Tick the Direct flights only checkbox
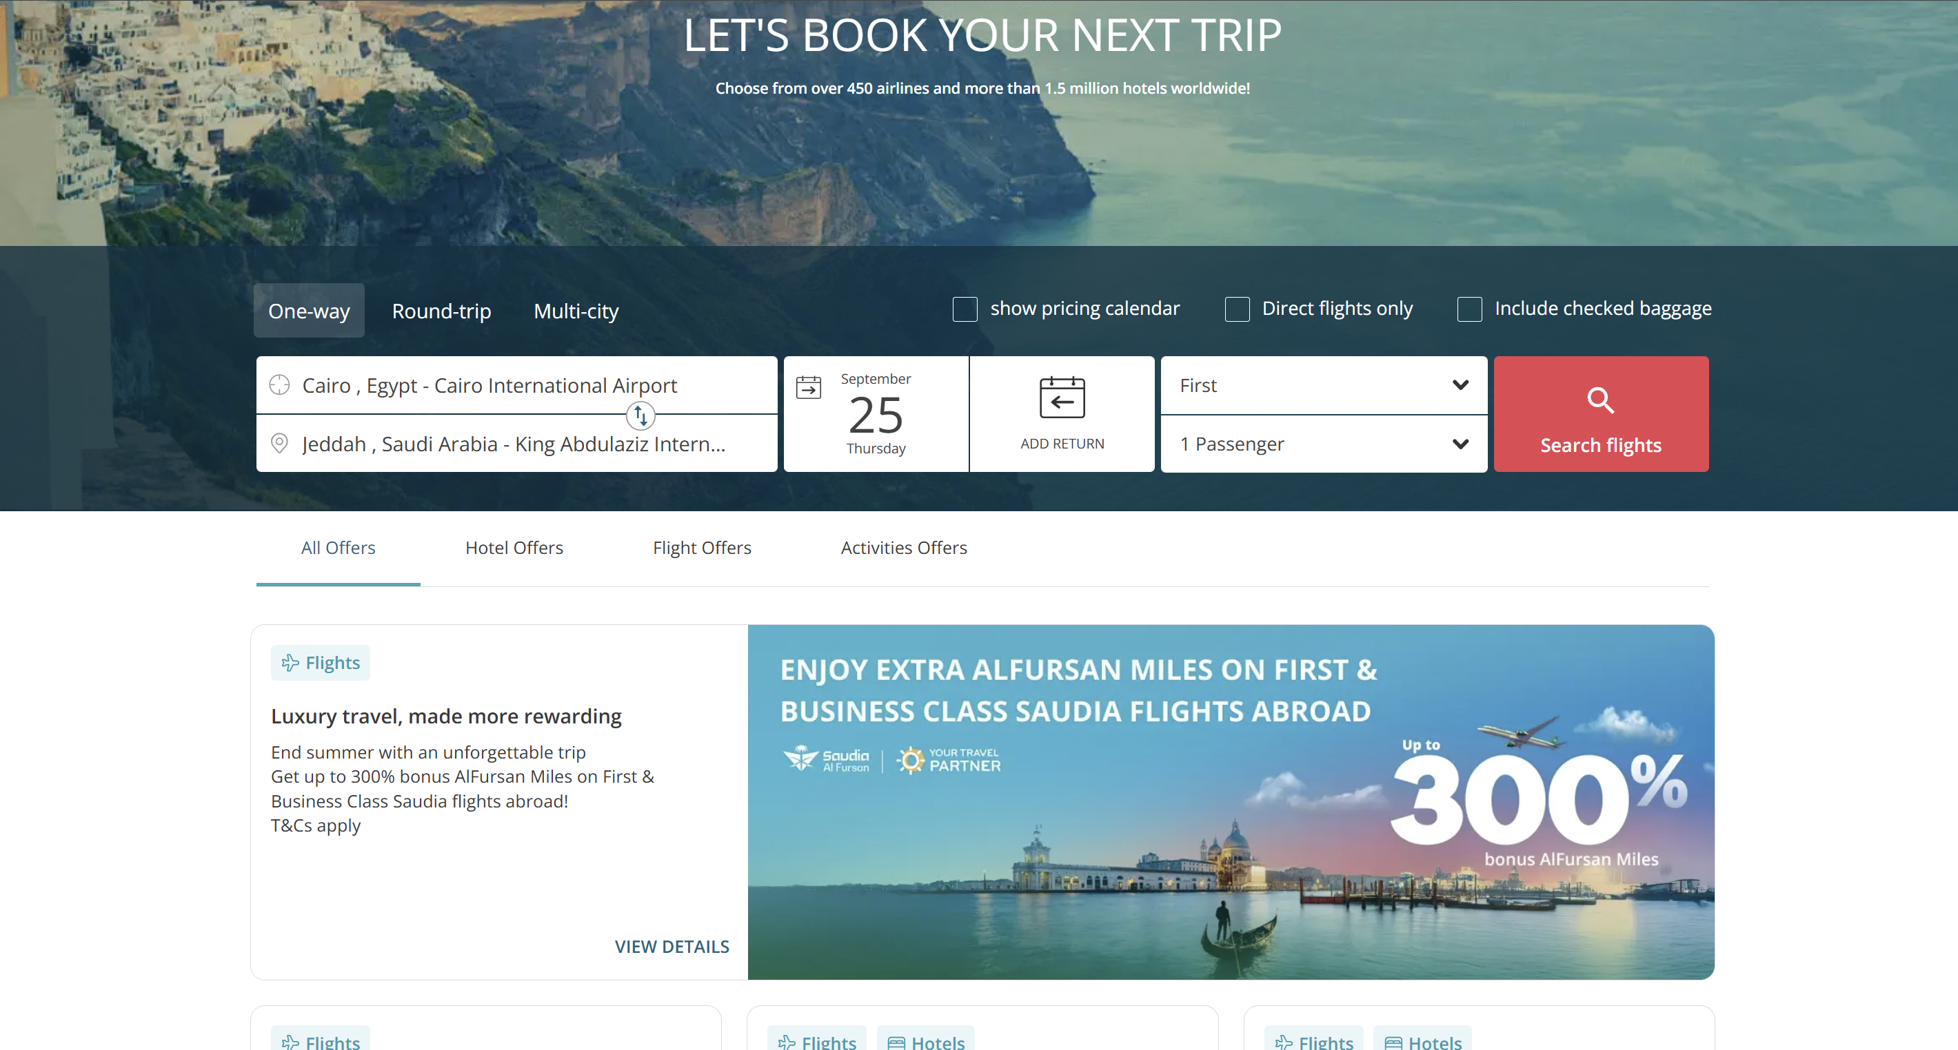The width and height of the screenshot is (1958, 1050). tap(1237, 309)
